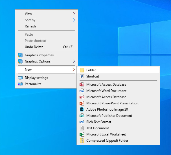Click the Shortcut arrow icon in New submenu
This screenshot has height=155, width=171.
tap(82, 76)
